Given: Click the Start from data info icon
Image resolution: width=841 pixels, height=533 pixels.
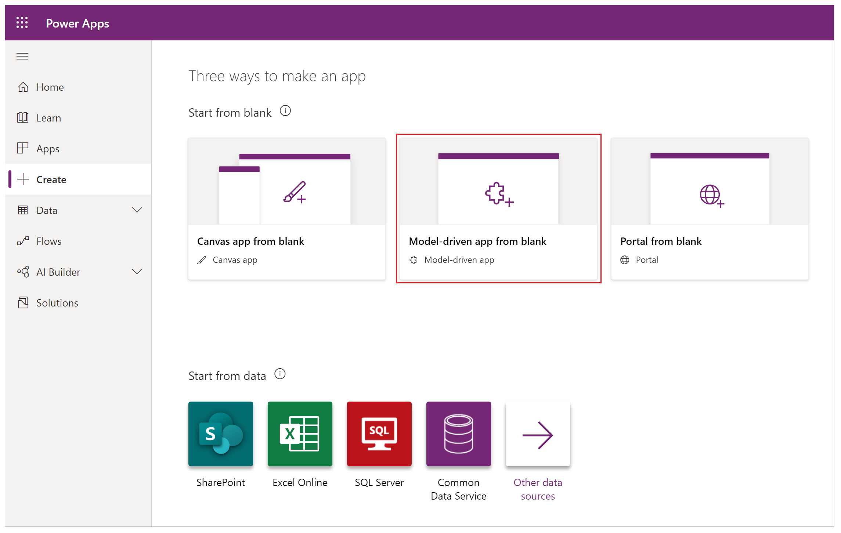Looking at the screenshot, I should pyautogui.click(x=287, y=376).
